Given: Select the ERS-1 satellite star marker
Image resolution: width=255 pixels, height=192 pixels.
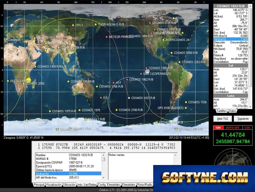Looking at the screenshot, I should [73, 25].
